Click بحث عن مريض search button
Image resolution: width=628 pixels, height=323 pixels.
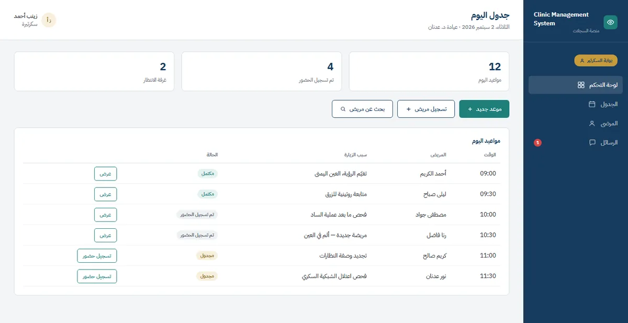click(362, 109)
